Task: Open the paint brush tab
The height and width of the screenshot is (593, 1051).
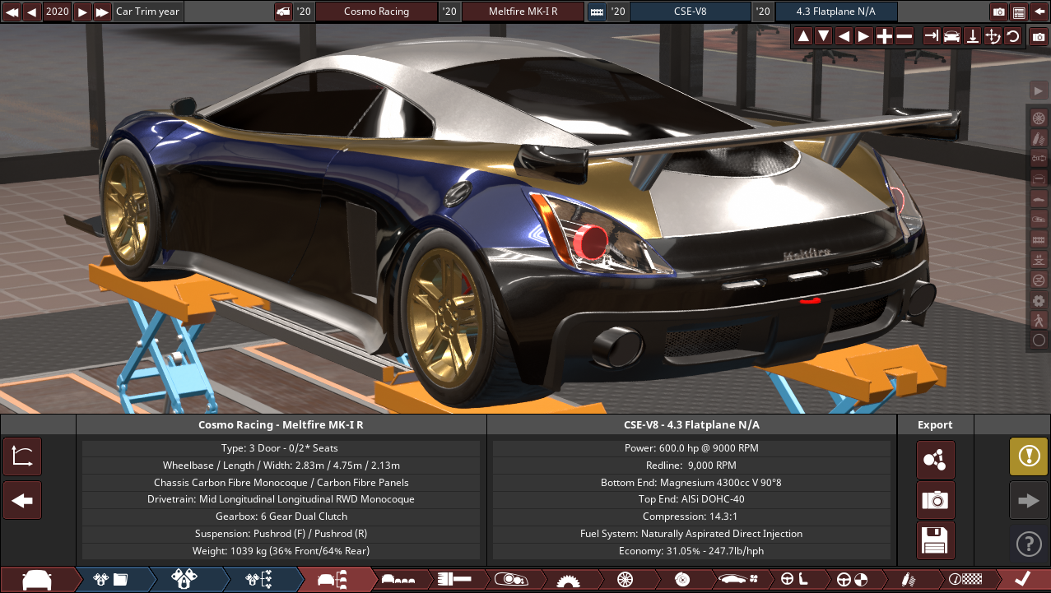Action: pos(455,579)
